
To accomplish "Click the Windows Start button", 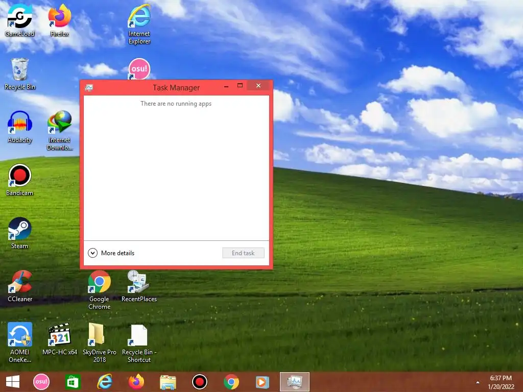I will [13, 382].
